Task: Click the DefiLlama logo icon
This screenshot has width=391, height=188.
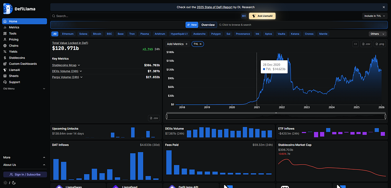Action: pos(8,9)
